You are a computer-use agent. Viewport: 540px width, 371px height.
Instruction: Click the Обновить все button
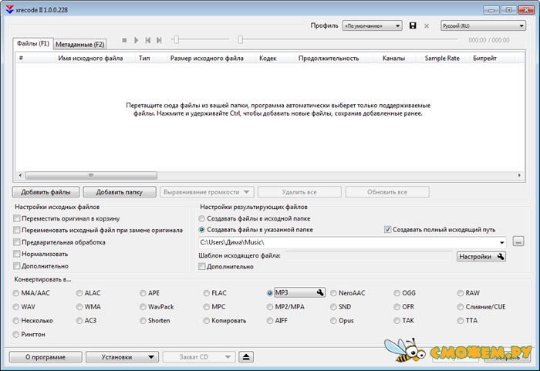pos(387,192)
